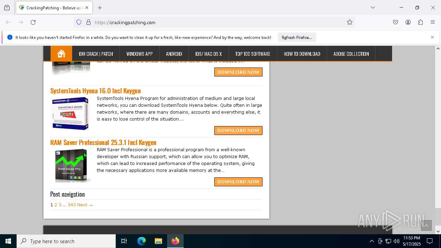Open Android menu item
The height and width of the screenshot is (248, 441).
coord(174,54)
